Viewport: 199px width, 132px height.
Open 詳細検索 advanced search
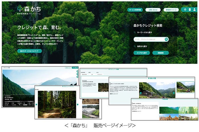pos(161,53)
